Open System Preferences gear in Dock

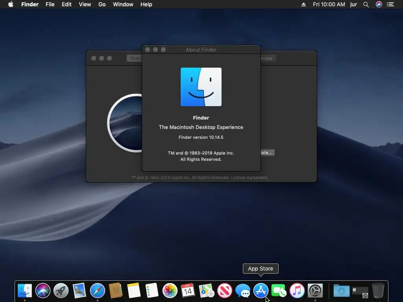315,291
